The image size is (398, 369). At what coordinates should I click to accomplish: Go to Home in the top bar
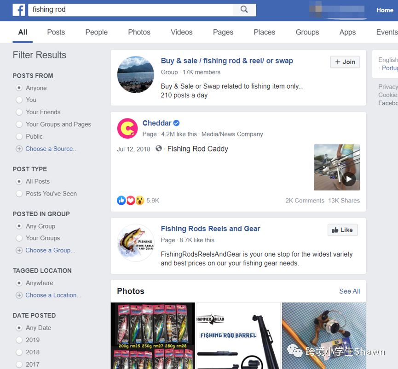coord(385,10)
